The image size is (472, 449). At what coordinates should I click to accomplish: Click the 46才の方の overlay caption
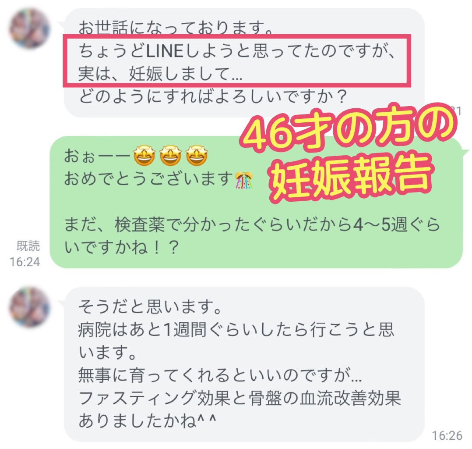pyautogui.click(x=349, y=127)
